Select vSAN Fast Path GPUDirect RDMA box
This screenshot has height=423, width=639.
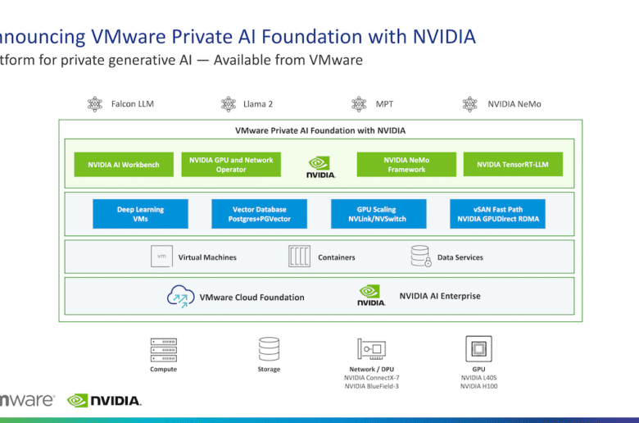pyautogui.click(x=497, y=214)
